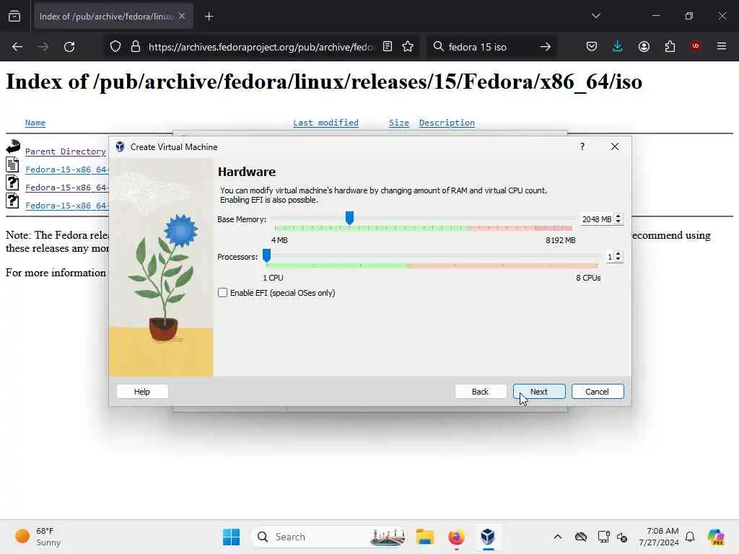739x554 pixels.
Task: Open notifications bell in taskbar
Action: (x=690, y=537)
